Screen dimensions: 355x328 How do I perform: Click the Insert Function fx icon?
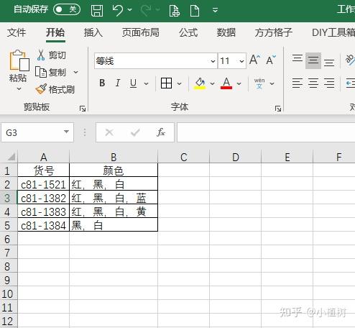point(161,132)
